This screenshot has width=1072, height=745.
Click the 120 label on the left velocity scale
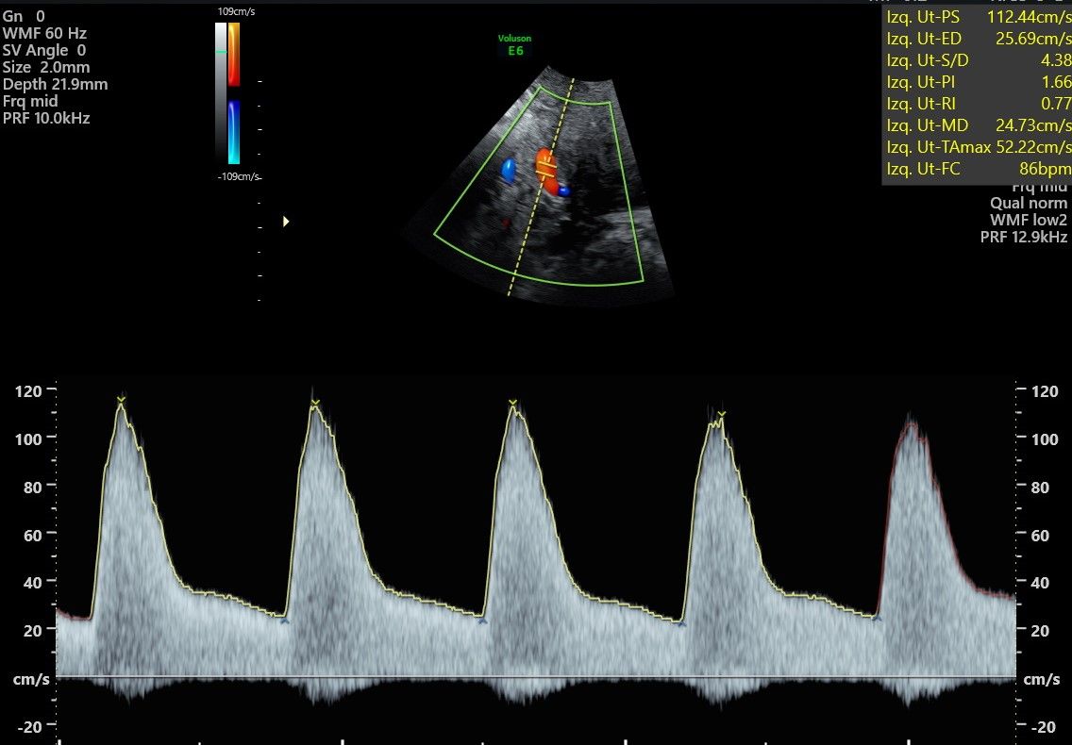tap(28, 391)
